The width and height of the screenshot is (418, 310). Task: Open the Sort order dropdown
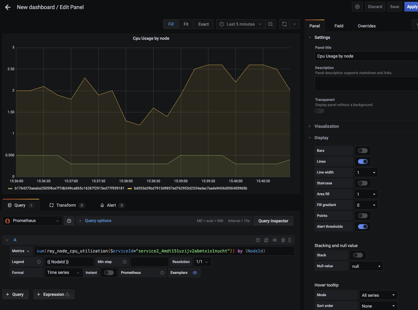coord(378,305)
